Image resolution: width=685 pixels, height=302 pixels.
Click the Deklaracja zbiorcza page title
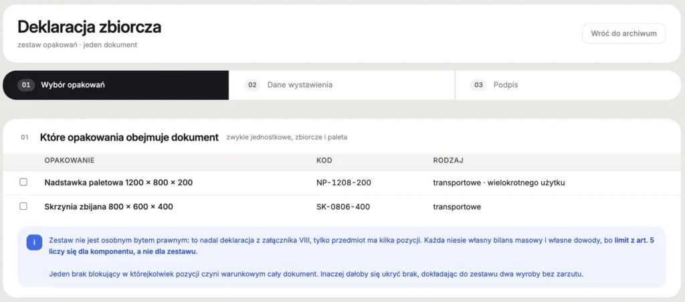coord(89,27)
